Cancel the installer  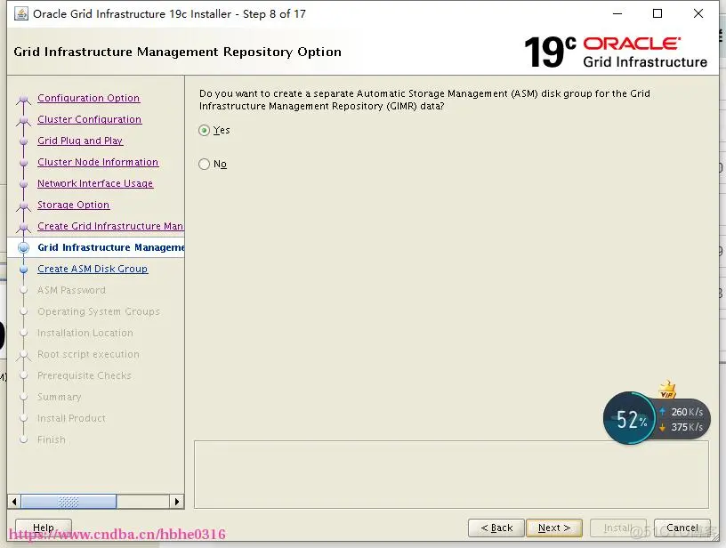click(x=682, y=528)
